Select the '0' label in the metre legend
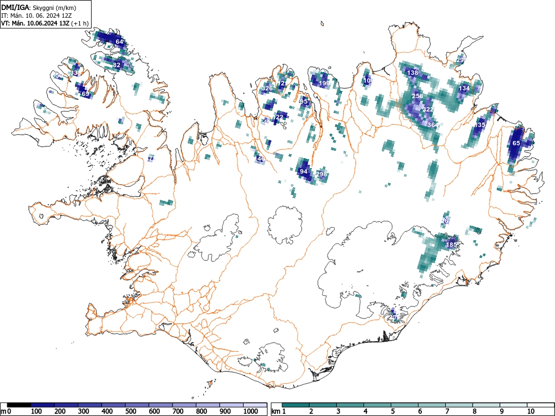This screenshot has height=416, width=555. [9, 412]
